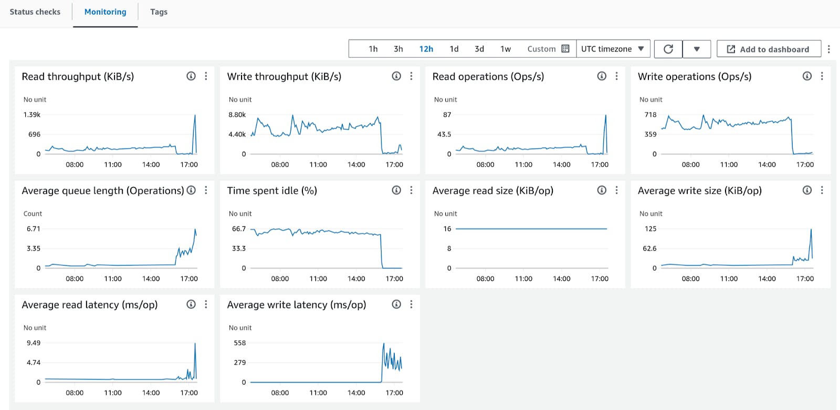Open info icon for Read throughput graph
Image resolution: width=840 pixels, height=410 pixels.
(191, 76)
